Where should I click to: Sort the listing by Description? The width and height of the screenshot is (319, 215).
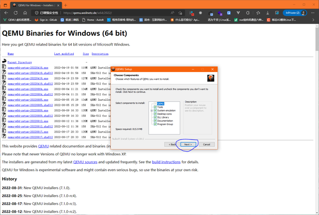pos(100,54)
